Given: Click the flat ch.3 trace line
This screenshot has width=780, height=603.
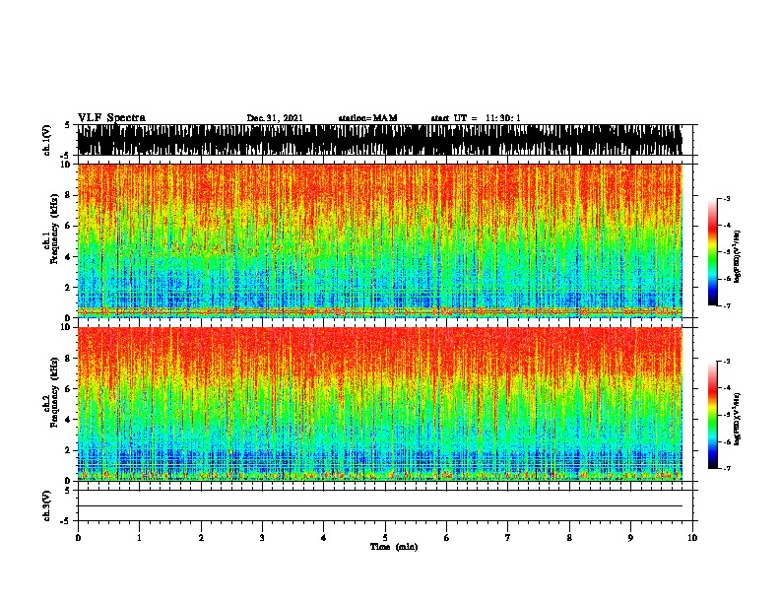Looking at the screenshot, I should tap(379, 506).
